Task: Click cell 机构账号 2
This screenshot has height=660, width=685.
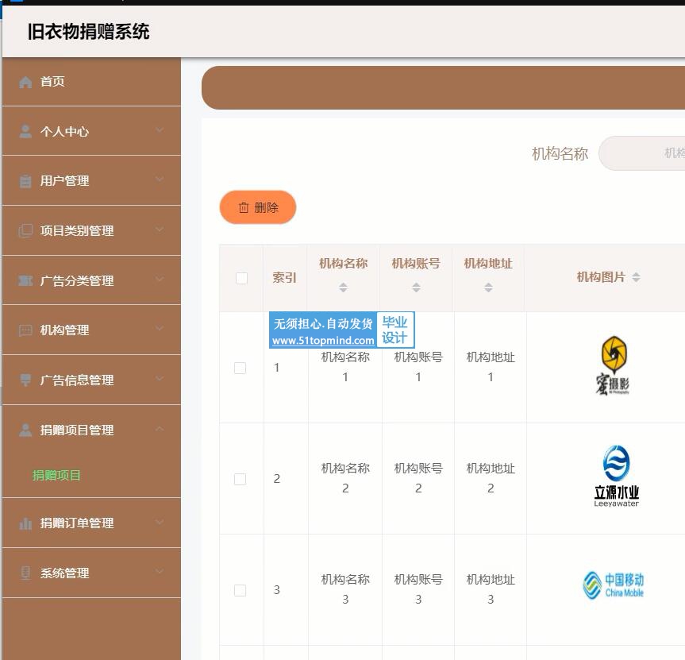Action: 418,478
